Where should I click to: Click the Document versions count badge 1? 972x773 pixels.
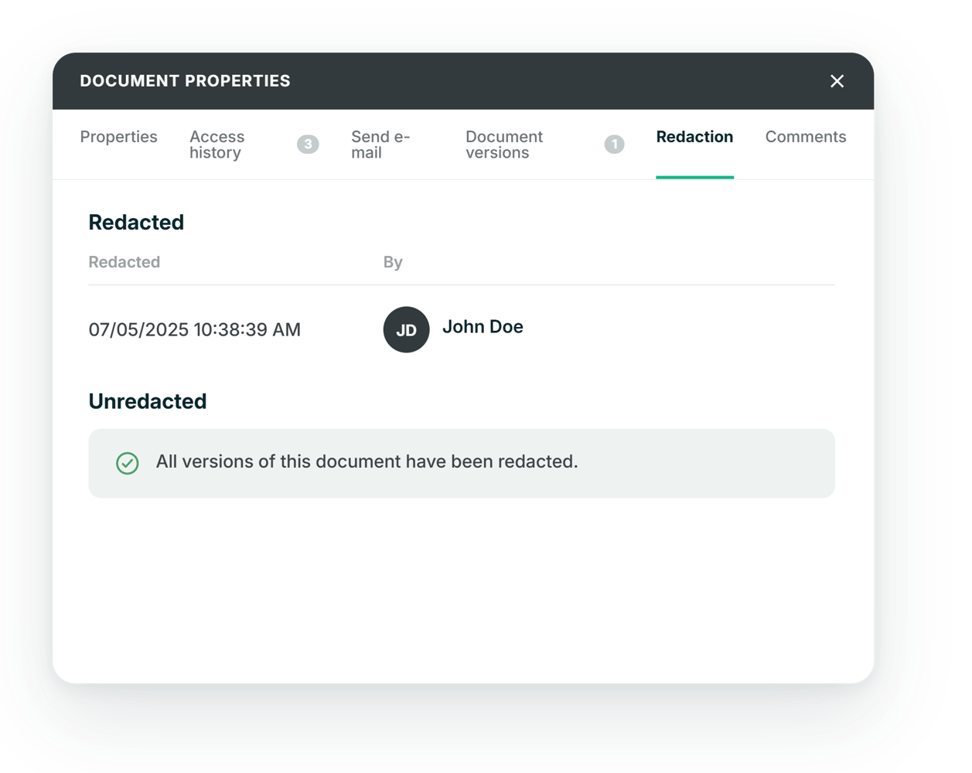614,145
